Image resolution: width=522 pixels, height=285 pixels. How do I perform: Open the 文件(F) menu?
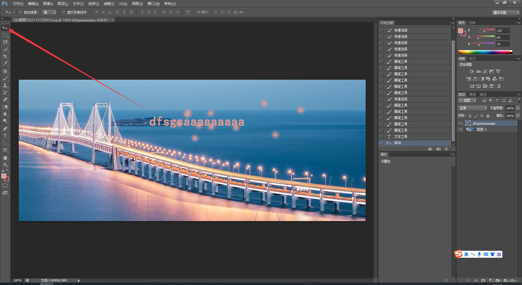(18, 4)
